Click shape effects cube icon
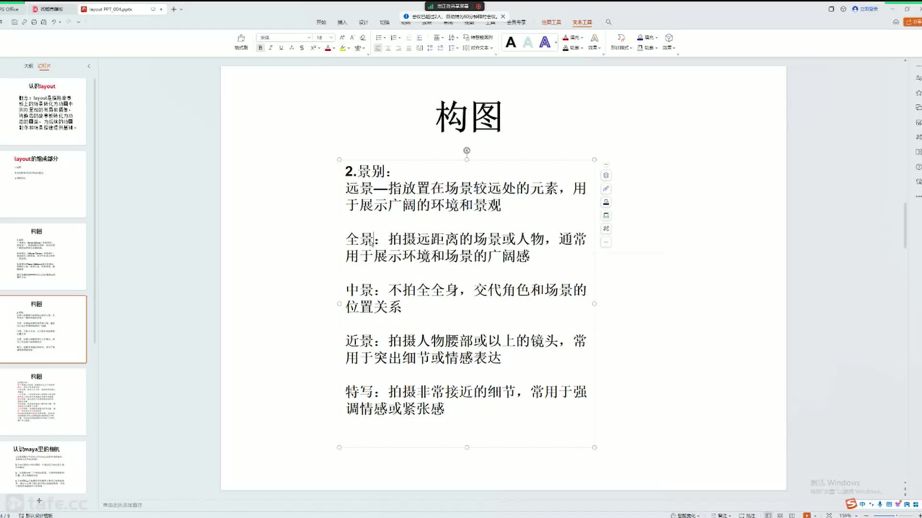Viewport: 922px width, 518px height. click(x=669, y=38)
